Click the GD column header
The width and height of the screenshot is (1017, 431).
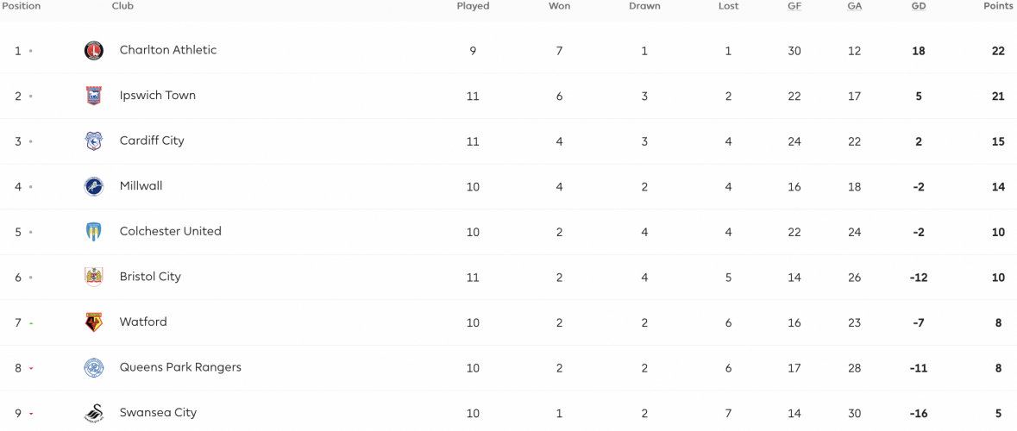coord(919,6)
